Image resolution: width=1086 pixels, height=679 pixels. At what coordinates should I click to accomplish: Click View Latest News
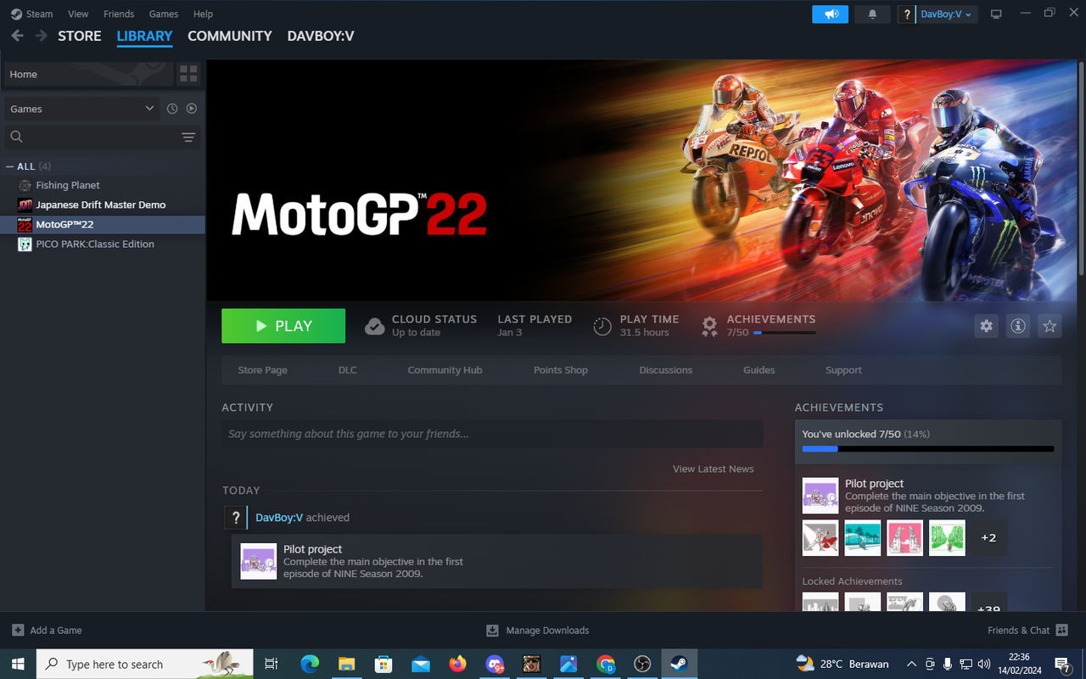pos(714,469)
